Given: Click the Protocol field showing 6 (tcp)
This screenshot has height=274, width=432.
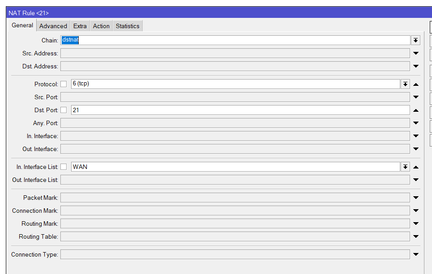Looking at the screenshot, I should 236,84.
